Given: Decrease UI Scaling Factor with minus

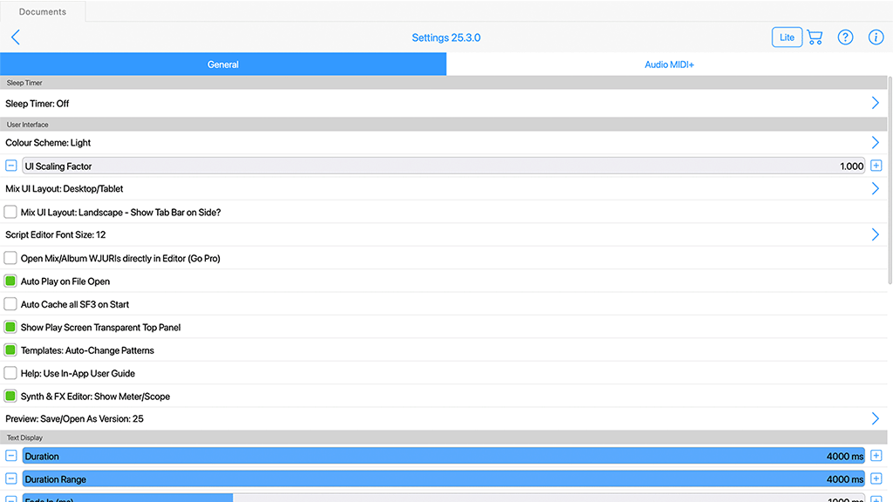Looking at the screenshot, I should 11,166.
